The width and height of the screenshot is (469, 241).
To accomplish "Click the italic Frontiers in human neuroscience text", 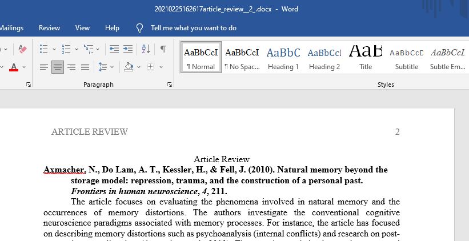I will pos(134,191).
